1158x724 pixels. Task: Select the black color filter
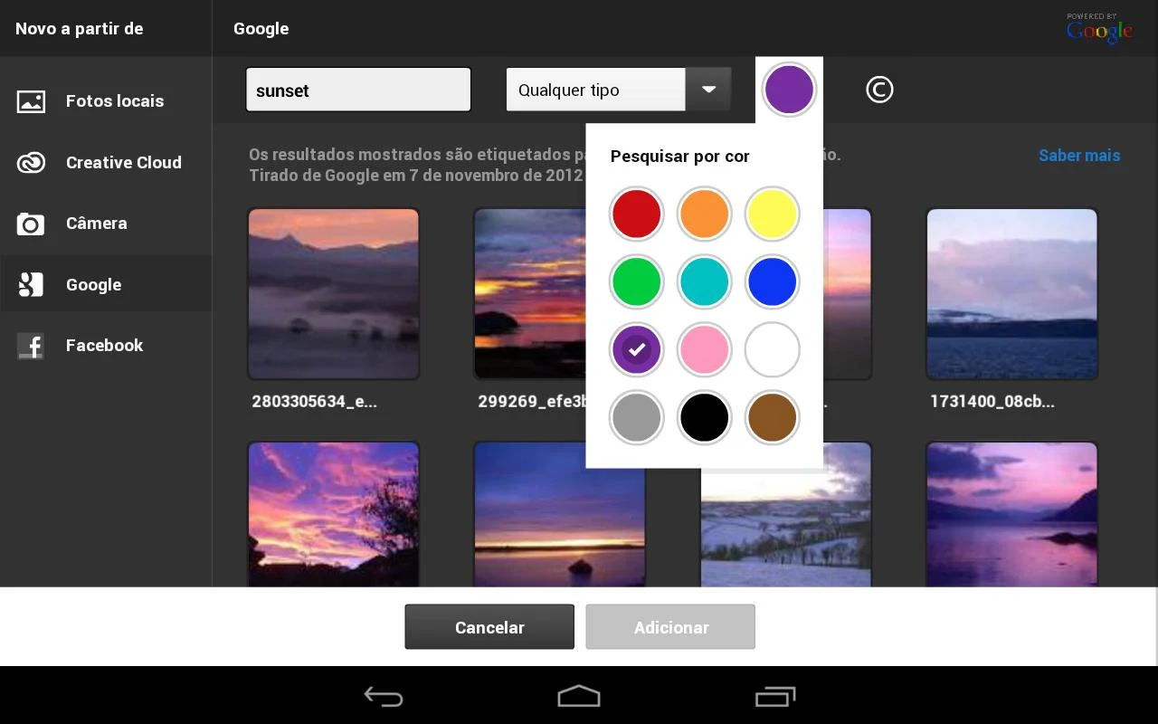704,417
